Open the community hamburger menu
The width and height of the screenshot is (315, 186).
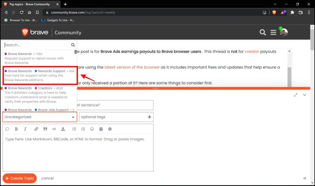tap(273, 32)
